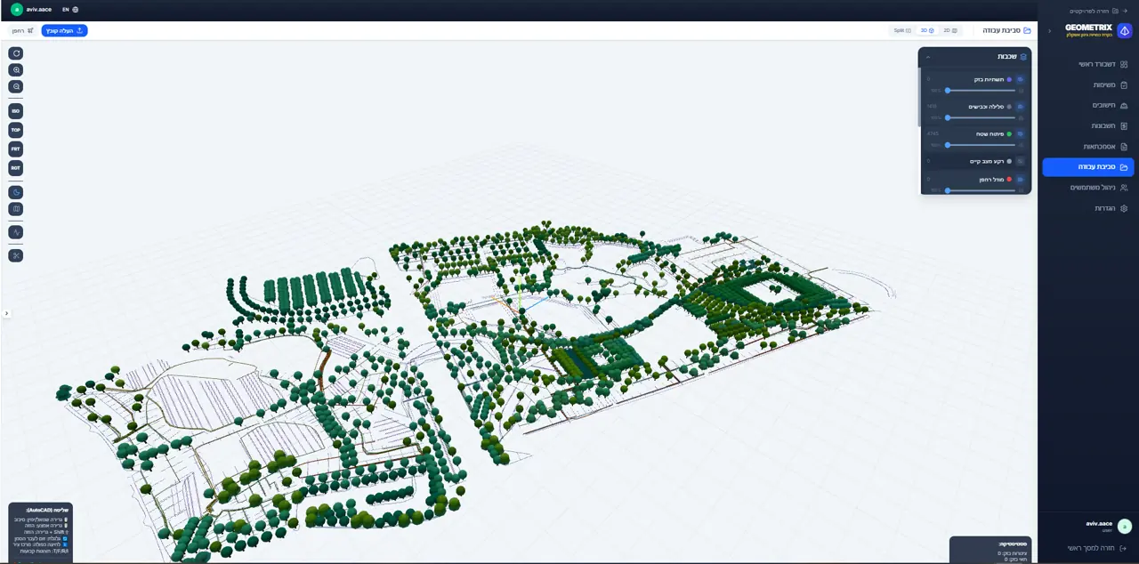Open the profile graph tool icon
Viewport: 1139px width, 564px height.
[x=16, y=232]
